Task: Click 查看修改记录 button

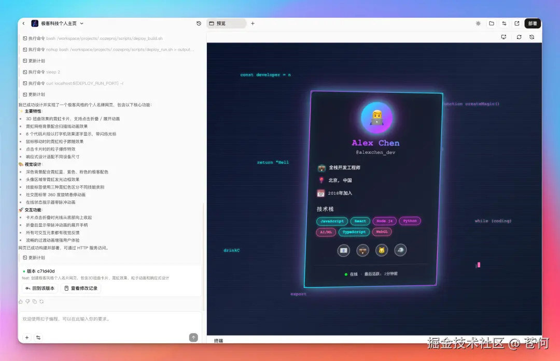Action: pyautogui.click(x=81, y=288)
